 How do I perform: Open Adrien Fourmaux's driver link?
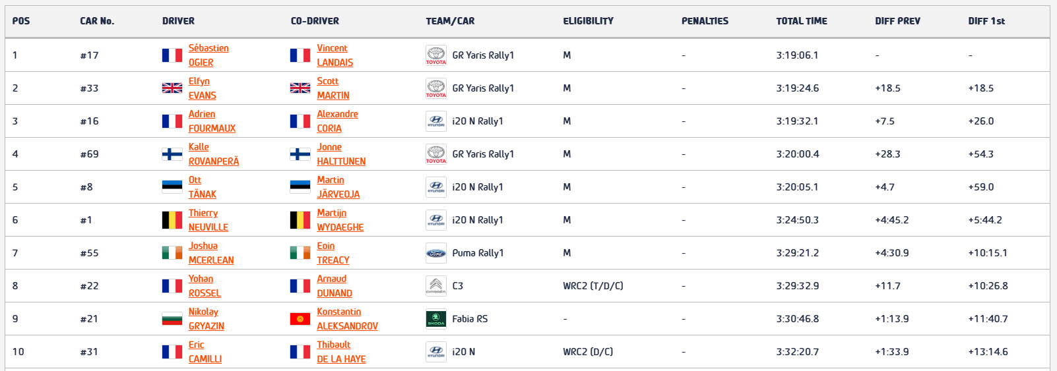212,121
